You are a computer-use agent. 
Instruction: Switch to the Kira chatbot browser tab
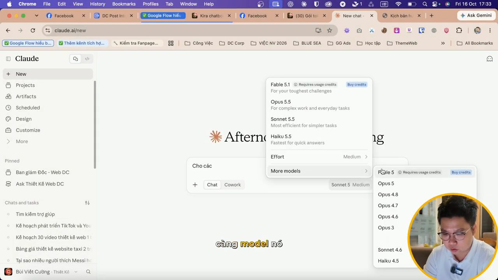[x=210, y=16]
